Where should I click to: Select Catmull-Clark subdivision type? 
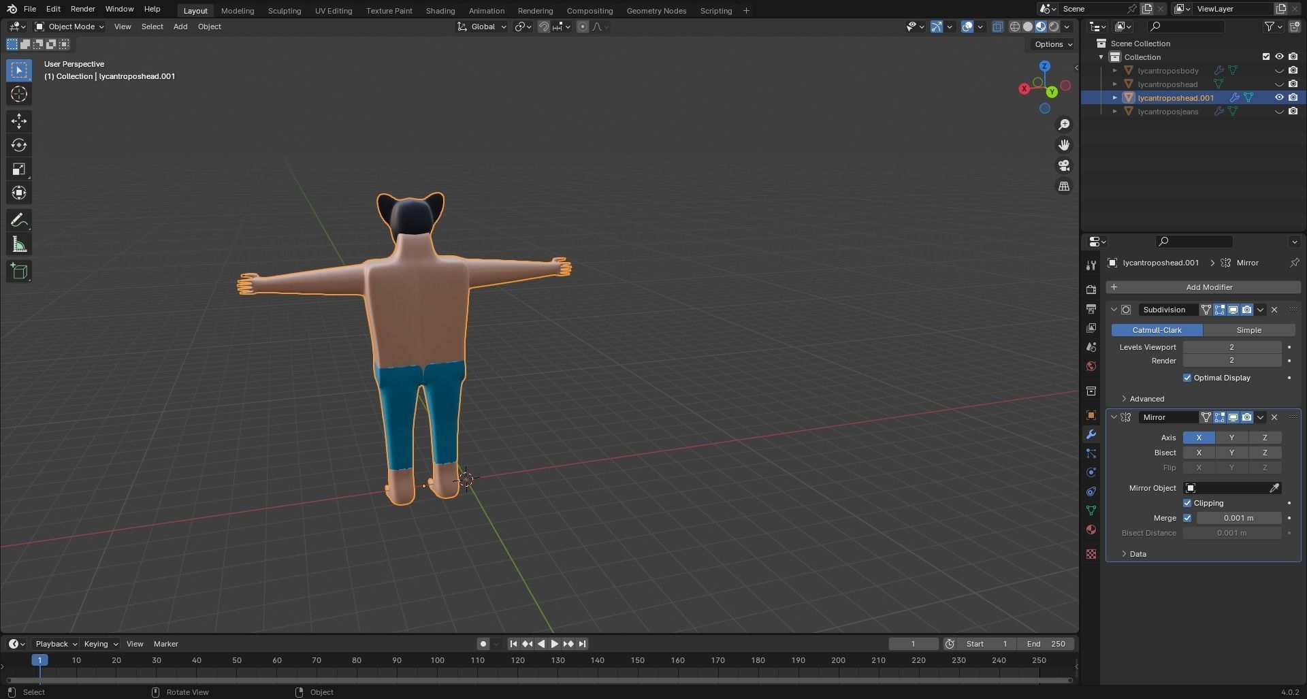(x=1157, y=330)
